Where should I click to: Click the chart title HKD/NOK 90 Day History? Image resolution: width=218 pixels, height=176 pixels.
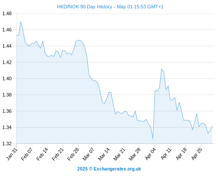click(110, 7)
